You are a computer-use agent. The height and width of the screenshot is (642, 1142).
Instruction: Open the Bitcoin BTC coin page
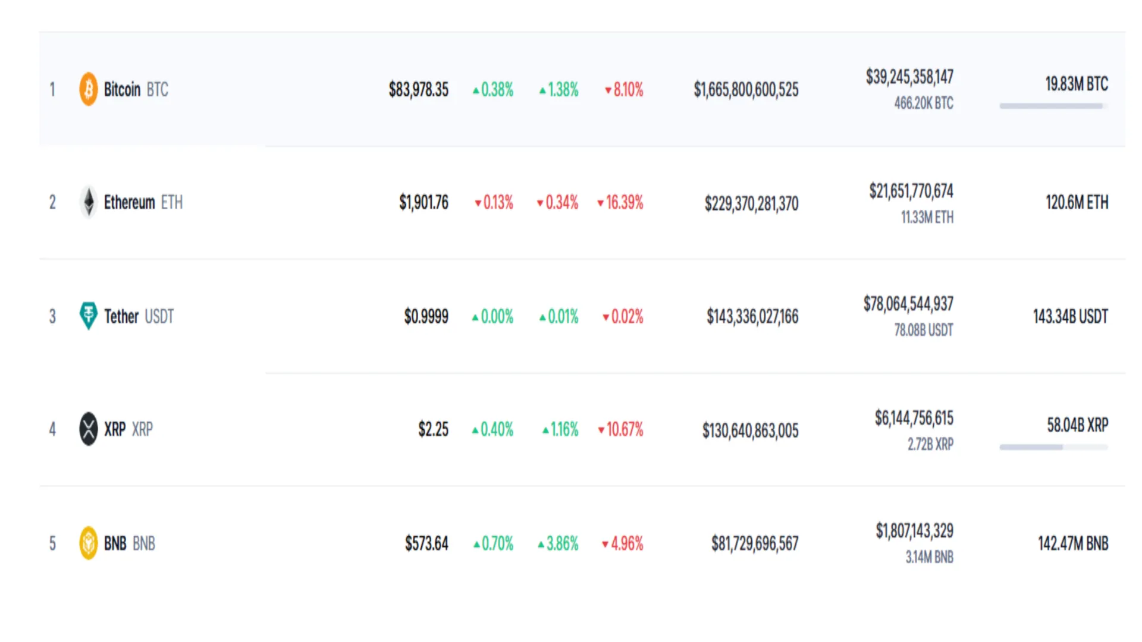click(x=136, y=90)
